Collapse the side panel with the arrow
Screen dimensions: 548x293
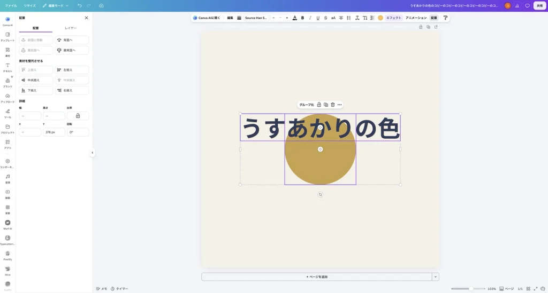92,153
